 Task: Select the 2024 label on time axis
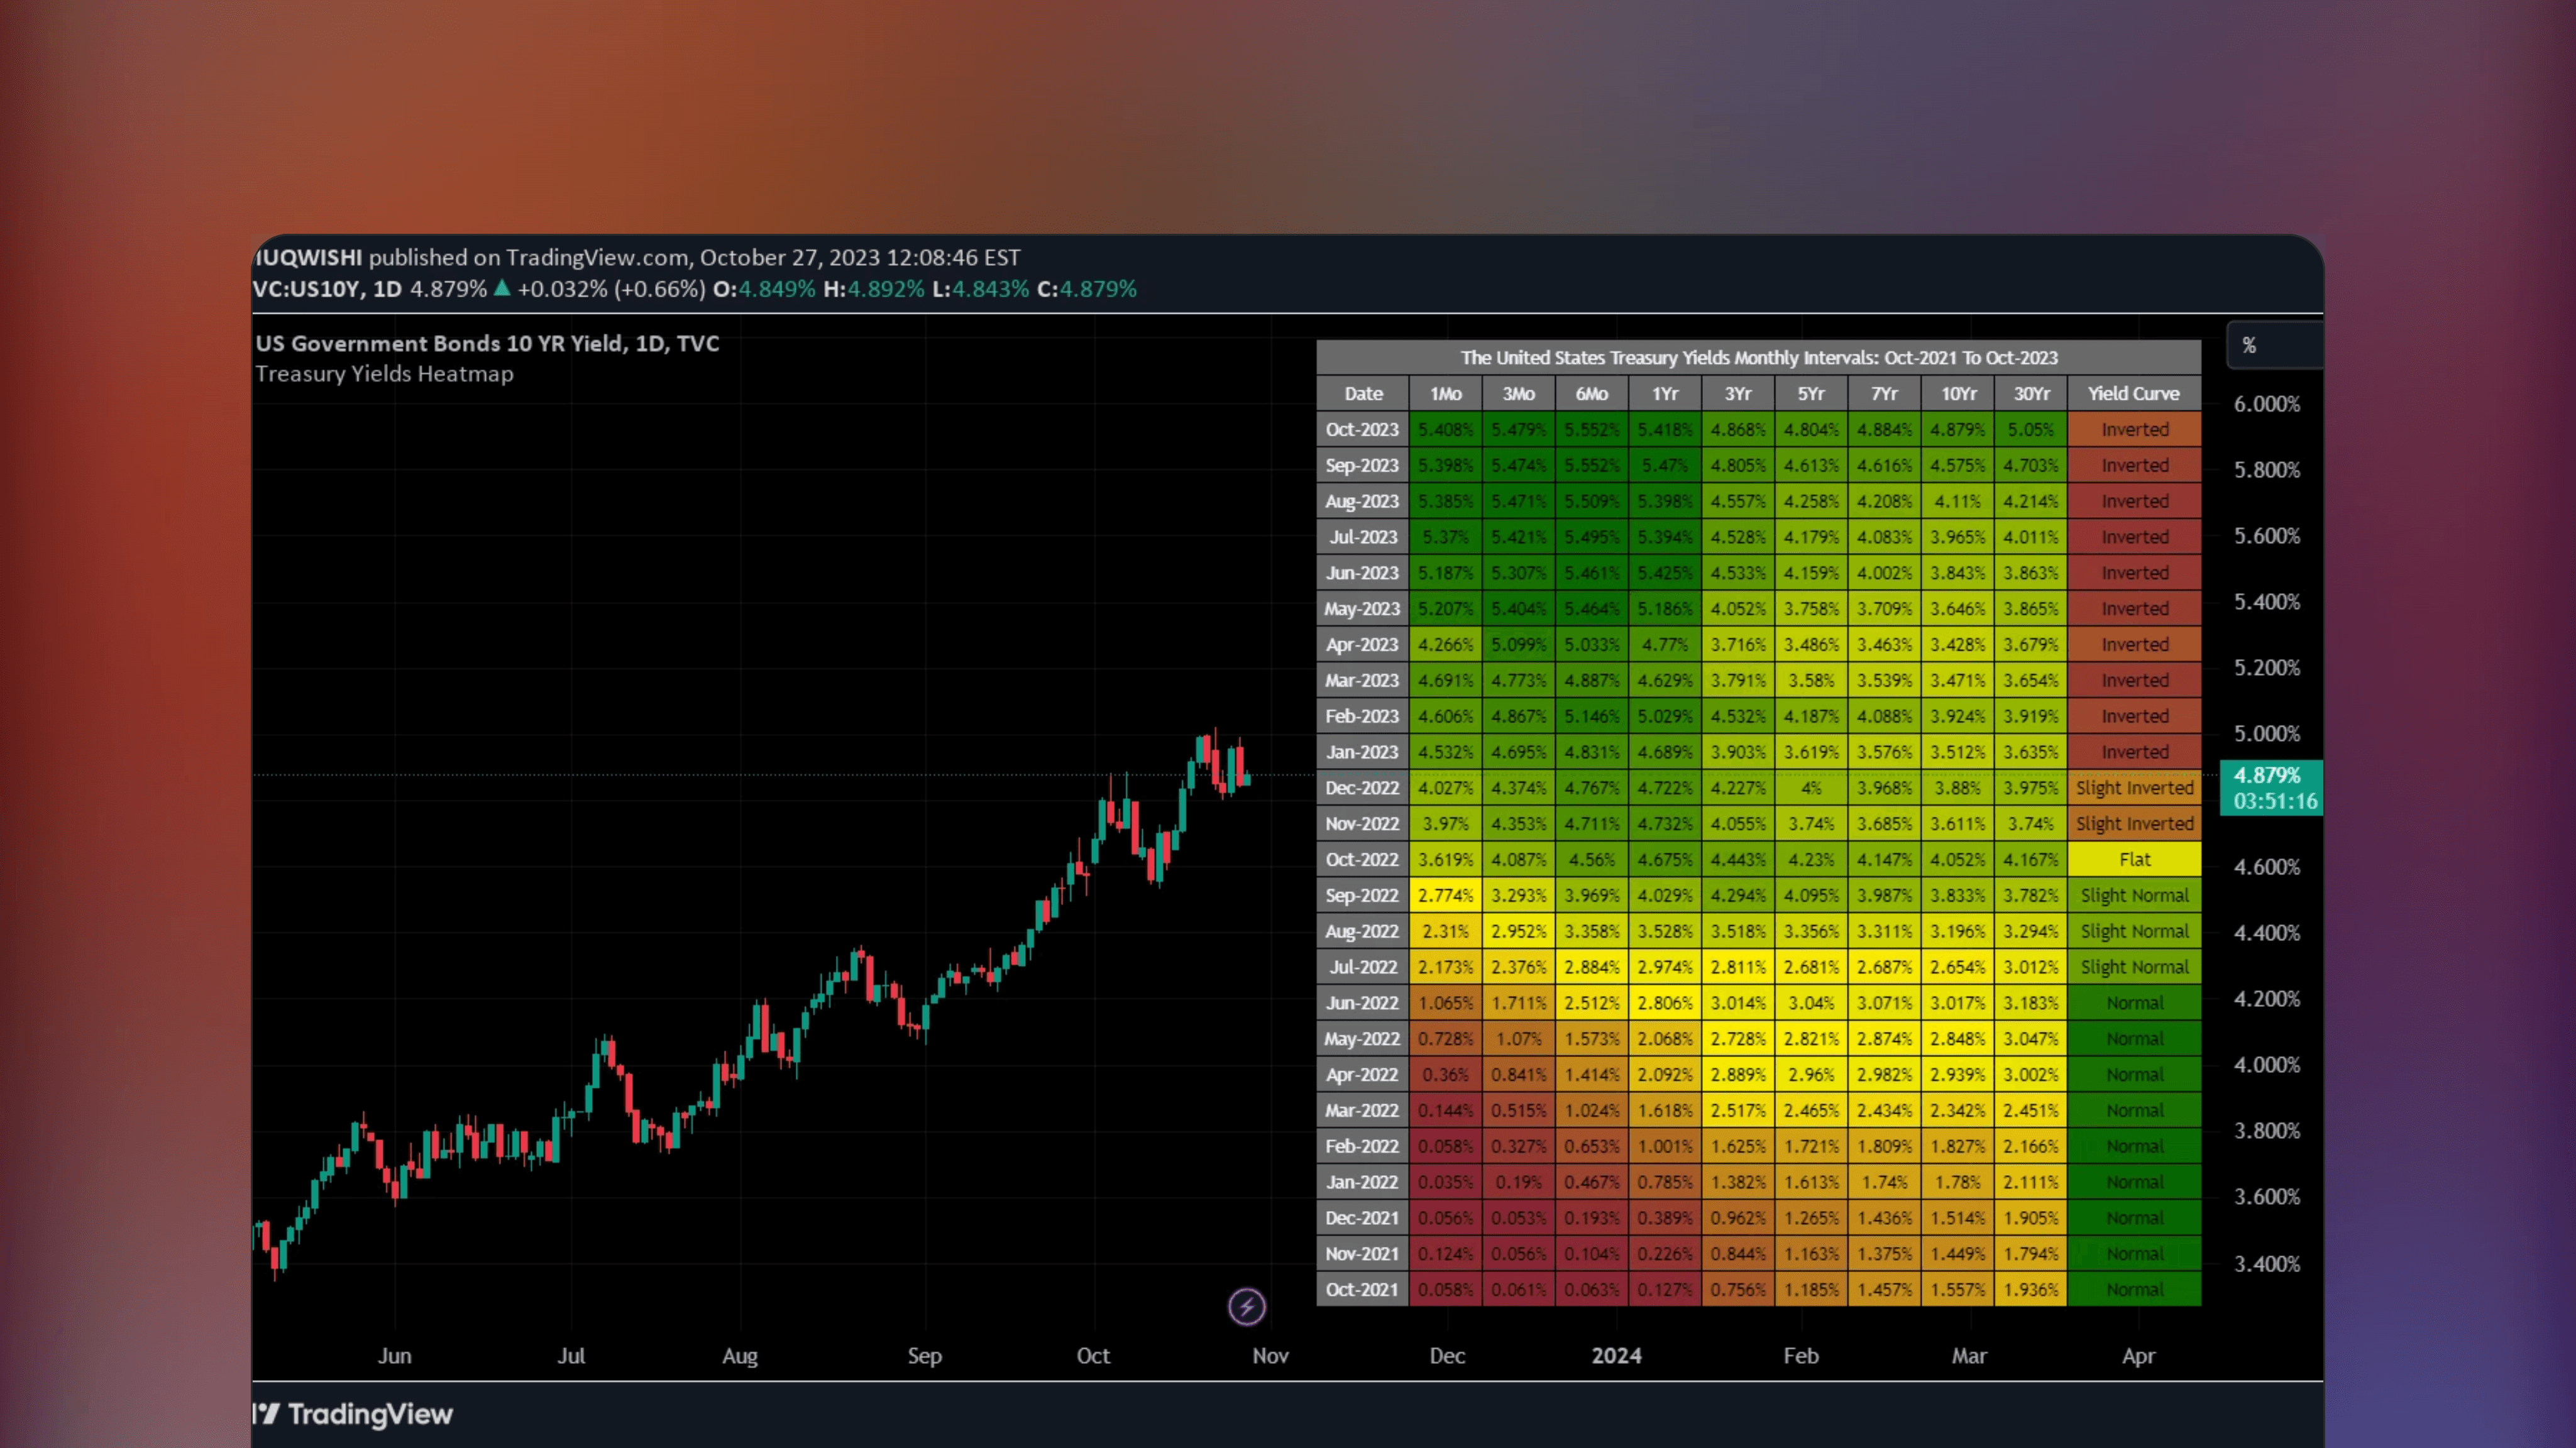[x=1616, y=1355]
